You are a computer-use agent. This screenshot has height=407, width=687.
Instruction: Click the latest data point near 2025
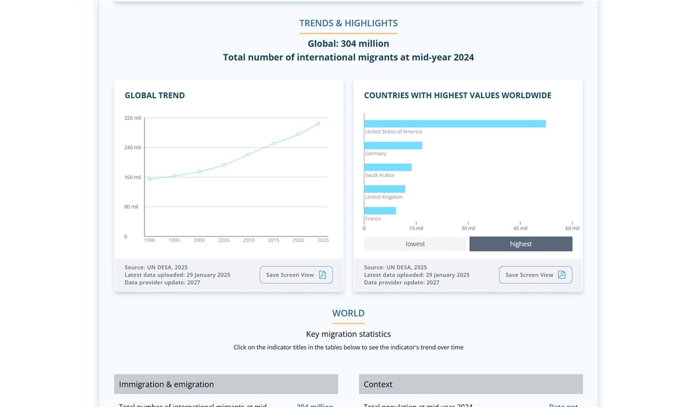coord(318,124)
